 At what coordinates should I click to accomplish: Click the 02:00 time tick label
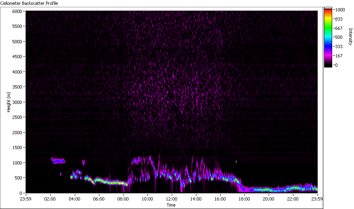[50, 199]
